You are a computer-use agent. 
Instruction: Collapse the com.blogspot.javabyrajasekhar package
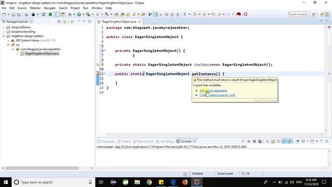click(12, 49)
